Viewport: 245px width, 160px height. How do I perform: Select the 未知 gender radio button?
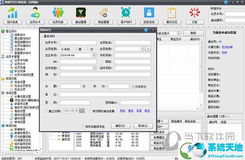click(62, 49)
